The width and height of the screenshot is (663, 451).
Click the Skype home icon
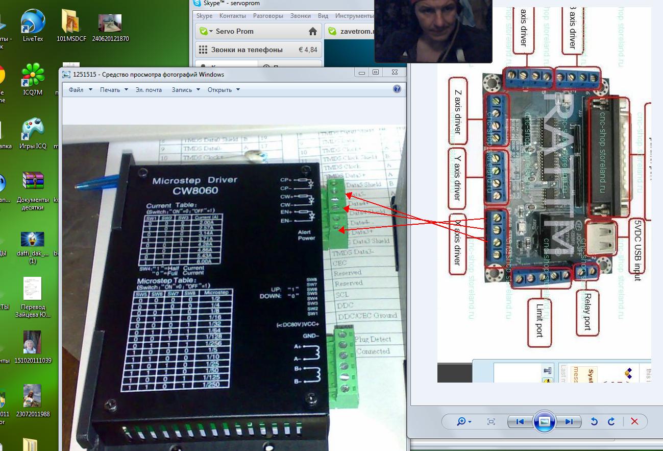coord(313,31)
